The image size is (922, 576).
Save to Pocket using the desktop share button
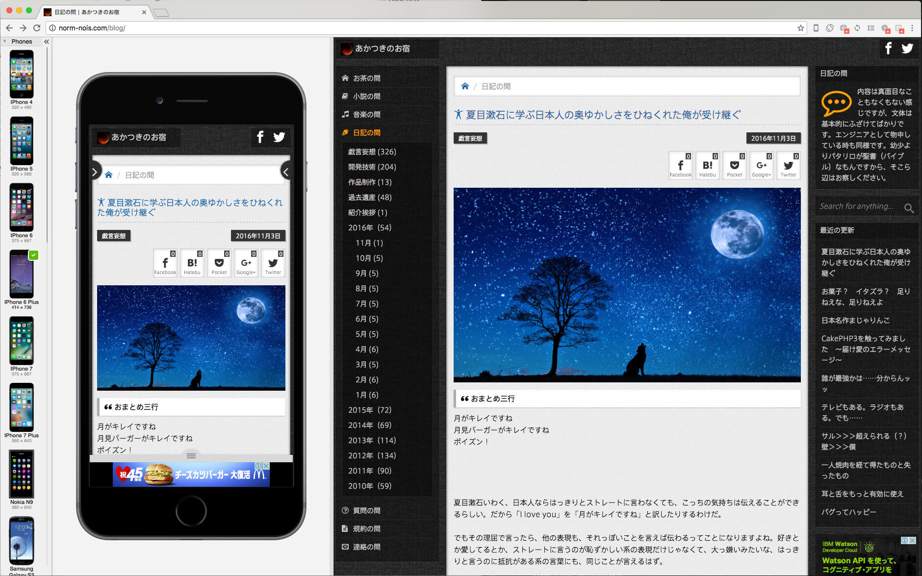734,166
